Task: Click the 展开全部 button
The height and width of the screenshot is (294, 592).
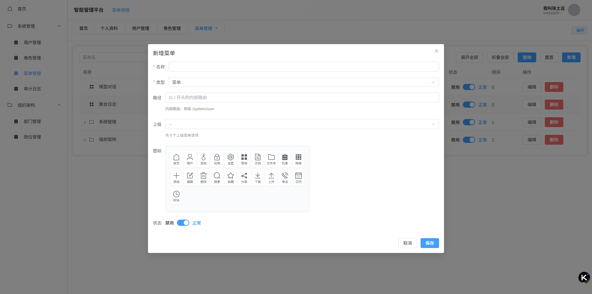Action: pos(469,57)
